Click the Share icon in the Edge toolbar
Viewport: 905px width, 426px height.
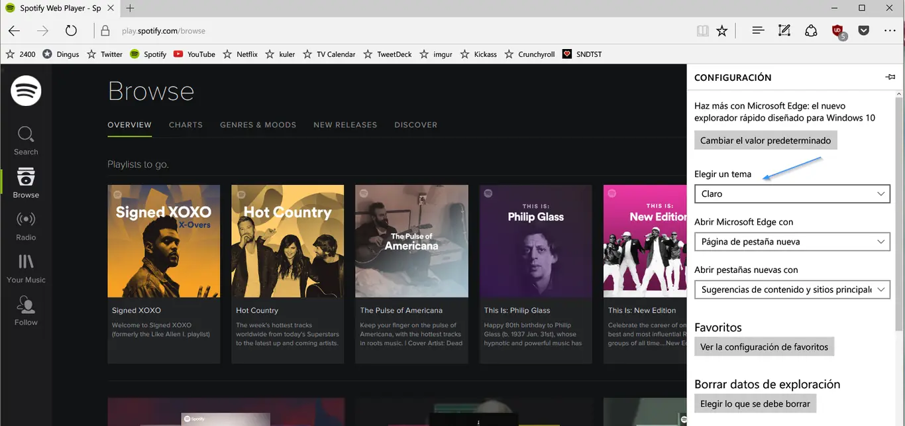click(811, 30)
